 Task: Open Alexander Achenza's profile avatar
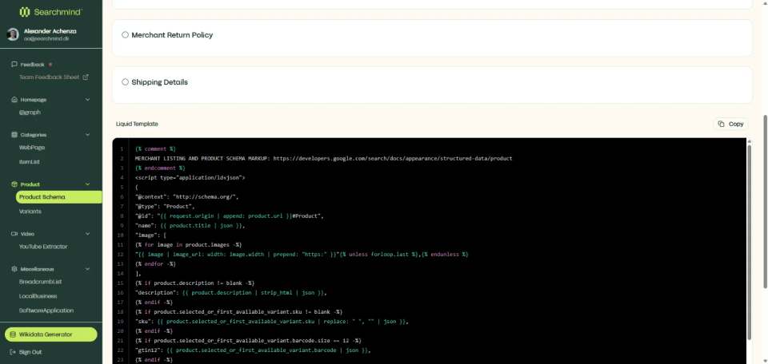(x=14, y=34)
